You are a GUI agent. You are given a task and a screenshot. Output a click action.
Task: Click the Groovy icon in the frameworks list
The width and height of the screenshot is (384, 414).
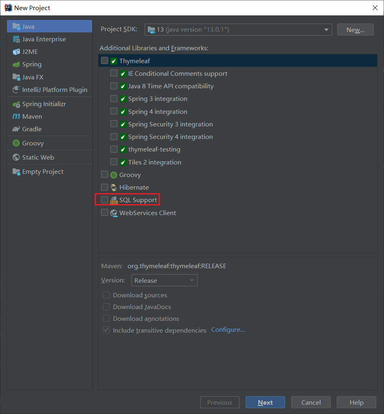114,175
